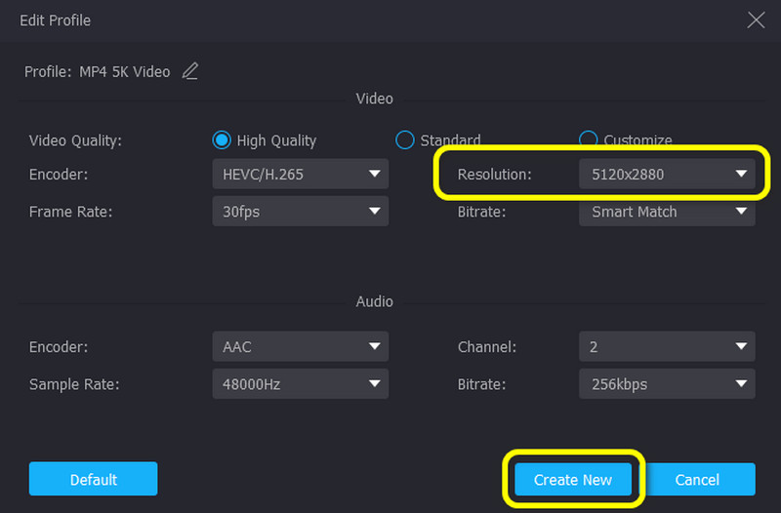Viewport: 781px width, 513px height.
Task: Open the HEVC/H.265 video encoder dropdown
Action: [x=300, y=175]
